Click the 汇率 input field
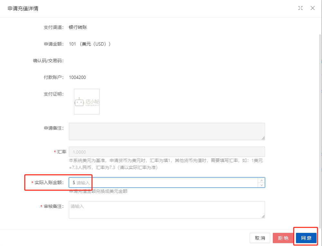The height and width of the screenshot is (246, 322). pos(167,152)
